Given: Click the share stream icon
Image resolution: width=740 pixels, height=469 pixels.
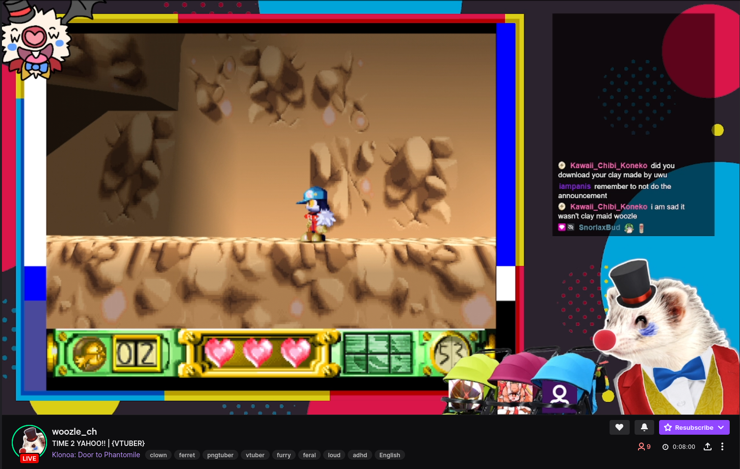Looking at the screenshot, I should [x=708, y=446].
